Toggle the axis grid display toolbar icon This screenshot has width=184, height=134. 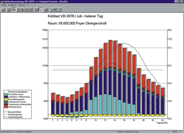point(40,9)
